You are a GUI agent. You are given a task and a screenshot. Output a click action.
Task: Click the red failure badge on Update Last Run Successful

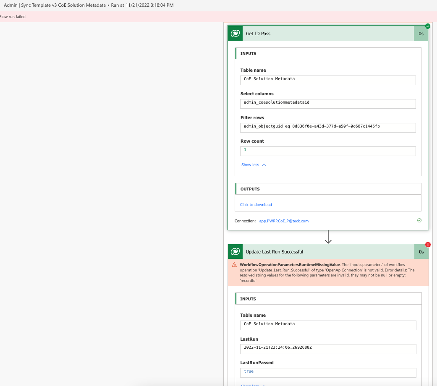(427, 244)
